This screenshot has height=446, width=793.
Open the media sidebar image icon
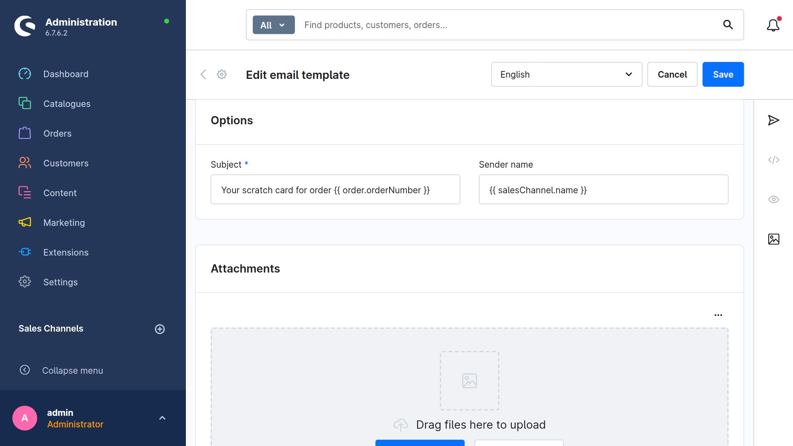point(774,239)
